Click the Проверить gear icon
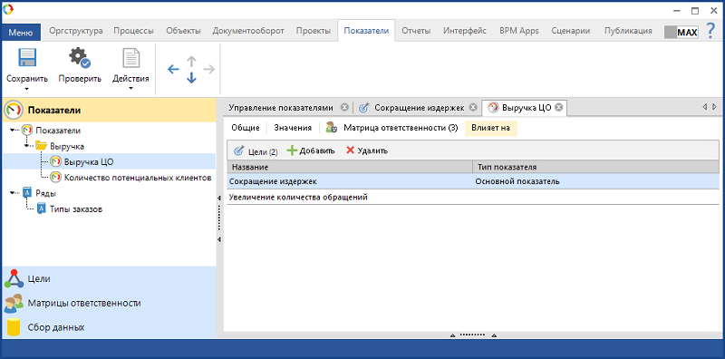This screenshot has width=725, height=359. point(80,58)
